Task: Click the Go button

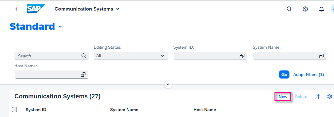Action: (x=284, y=74)
